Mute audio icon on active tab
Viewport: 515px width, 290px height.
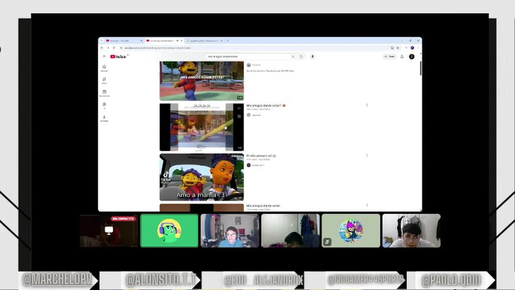tap(177, 41)
